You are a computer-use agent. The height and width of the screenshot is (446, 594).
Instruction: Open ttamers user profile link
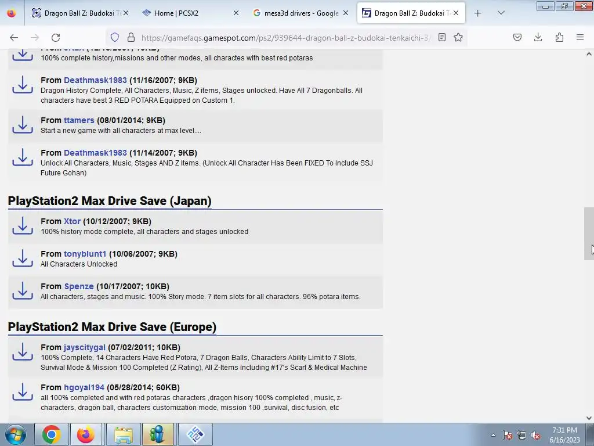tap(79, 120)
